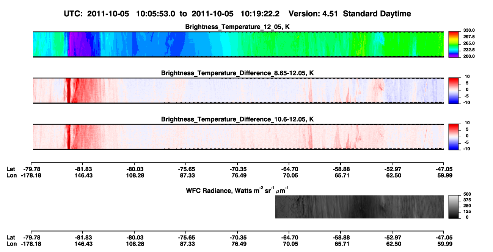Select the 12.05 brightness temperature image strip
Screen dimensions: 493x252
click(x=238, y=44)
